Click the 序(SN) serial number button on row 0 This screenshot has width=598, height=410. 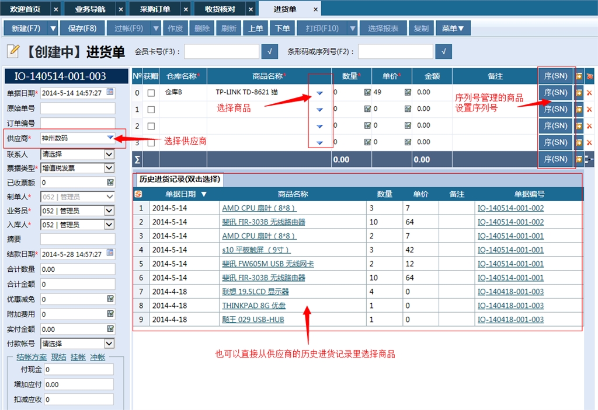coord(556,92)
